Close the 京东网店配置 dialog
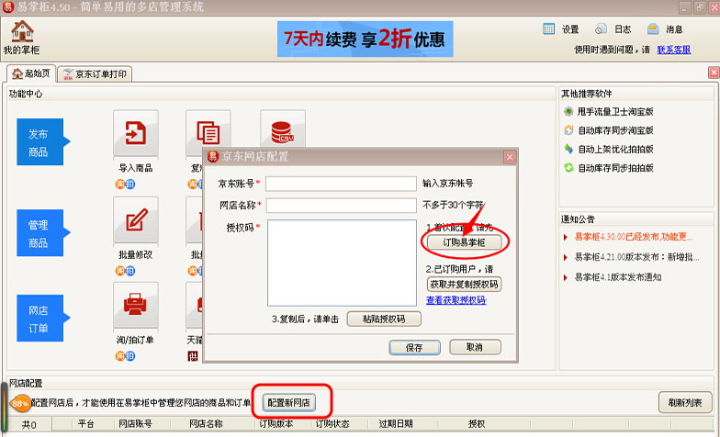Image resolution: width=720 pixels, height=437 pixels. 510,158
